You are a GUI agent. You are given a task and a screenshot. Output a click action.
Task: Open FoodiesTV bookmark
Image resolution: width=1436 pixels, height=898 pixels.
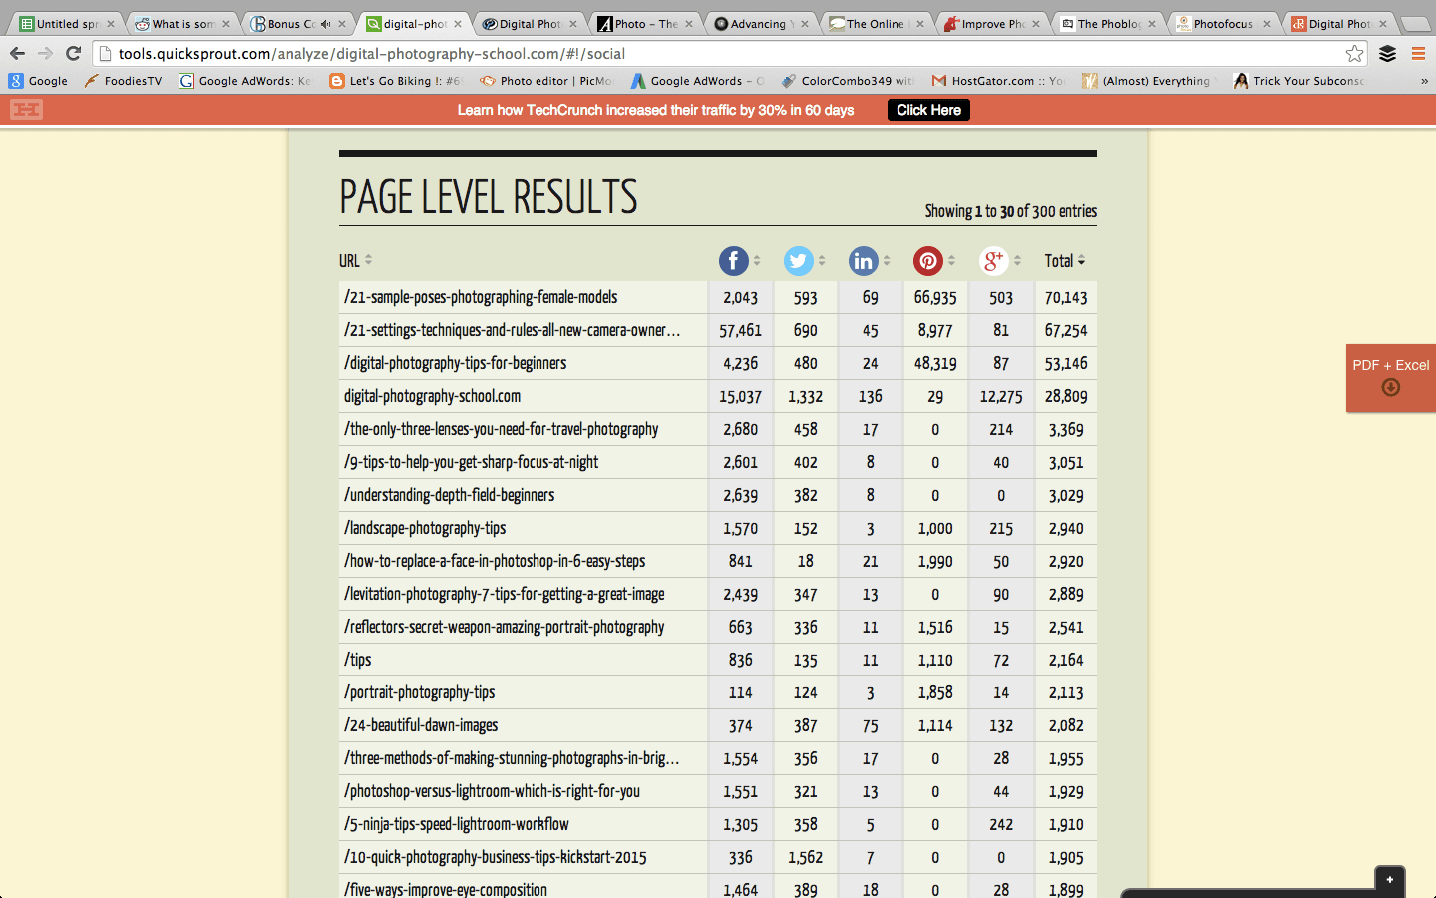[124, 81]
